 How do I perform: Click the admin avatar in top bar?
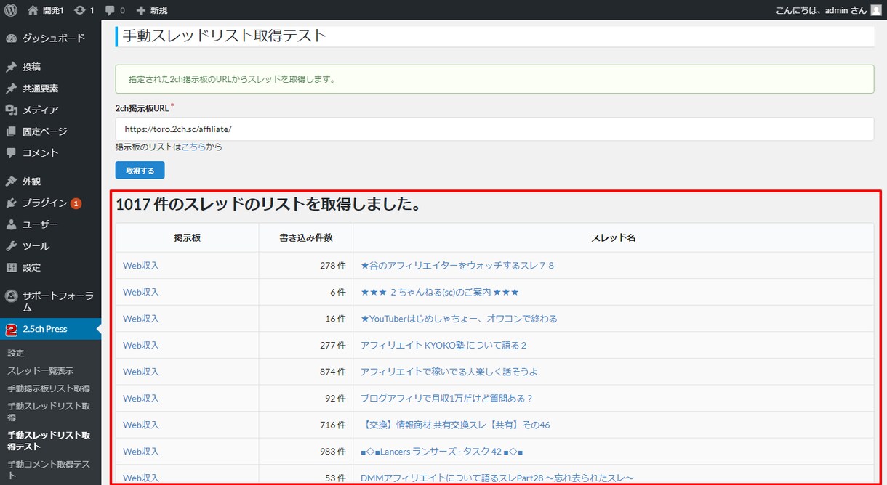[x=877, y=10]
